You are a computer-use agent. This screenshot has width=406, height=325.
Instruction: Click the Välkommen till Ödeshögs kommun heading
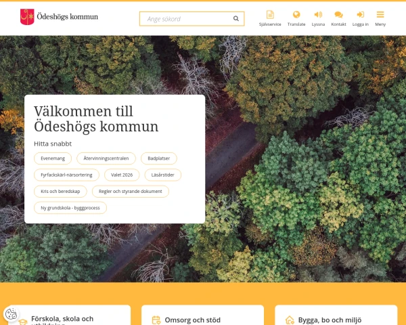click(x=96, y=119)
